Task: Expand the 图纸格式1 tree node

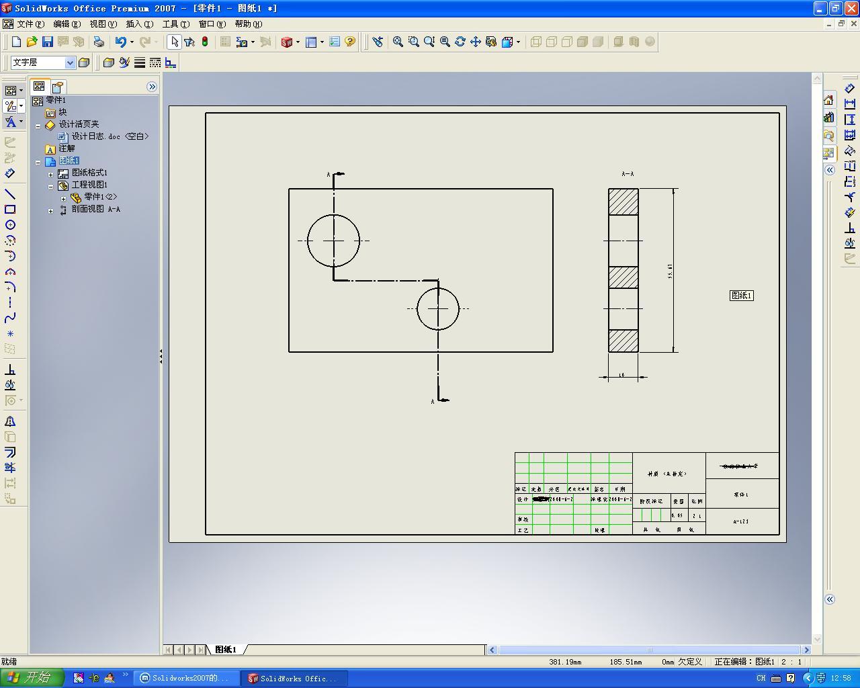Action: (51, 173)
